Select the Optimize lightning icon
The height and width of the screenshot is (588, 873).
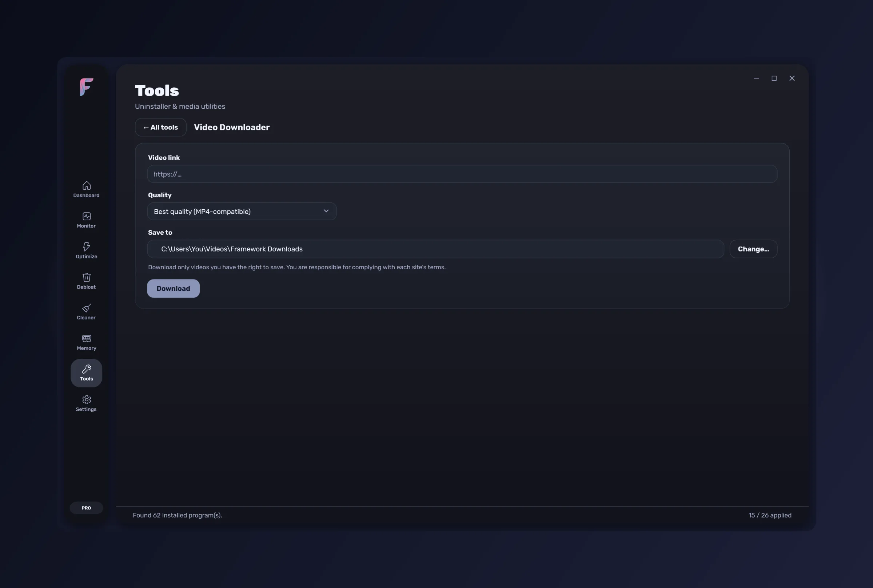pyautogui.click(x=86, y=247)
